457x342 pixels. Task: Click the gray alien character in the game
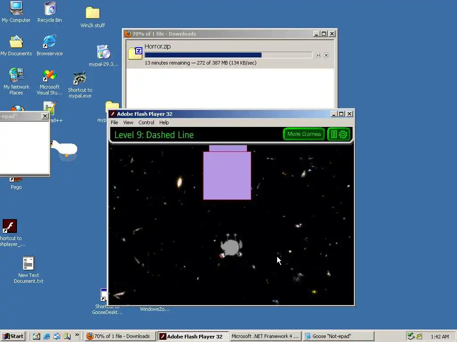231,246
